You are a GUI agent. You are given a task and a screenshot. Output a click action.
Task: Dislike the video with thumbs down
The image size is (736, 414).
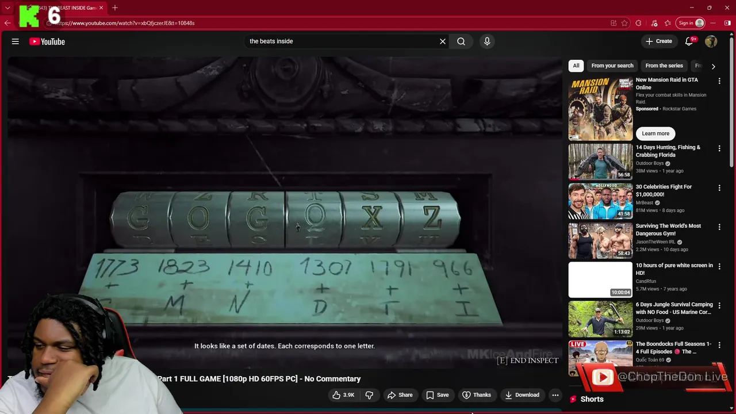369,395
